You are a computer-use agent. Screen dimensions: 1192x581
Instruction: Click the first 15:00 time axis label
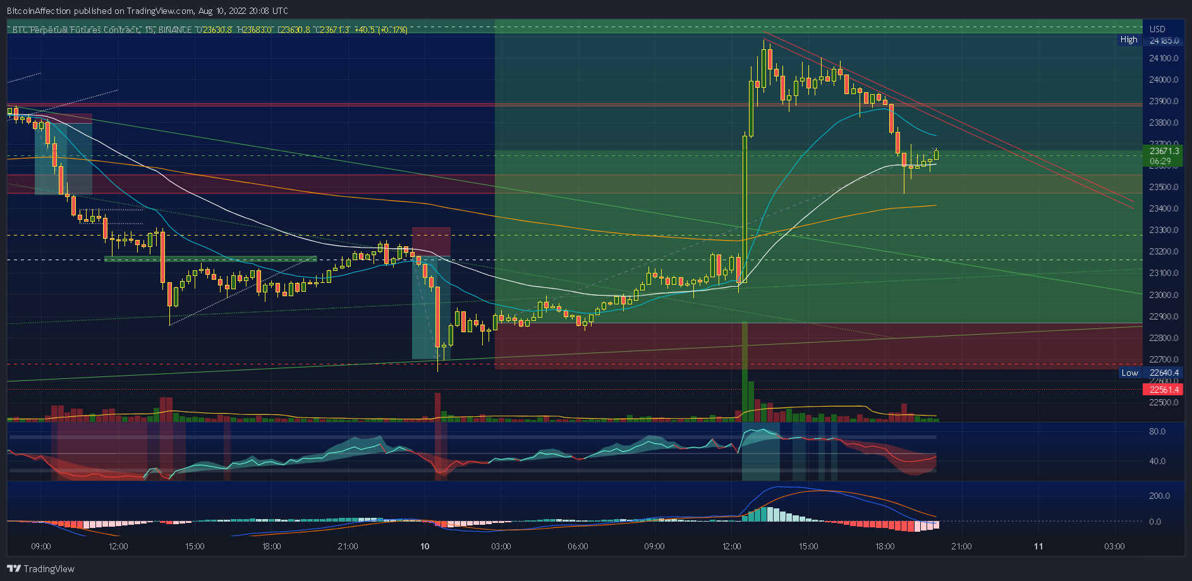click(195, 546)
